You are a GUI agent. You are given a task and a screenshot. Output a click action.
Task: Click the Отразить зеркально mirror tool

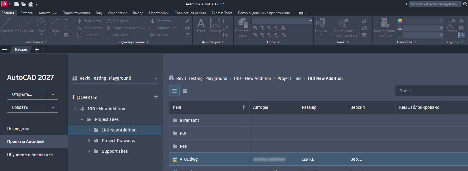coord(126,28)
